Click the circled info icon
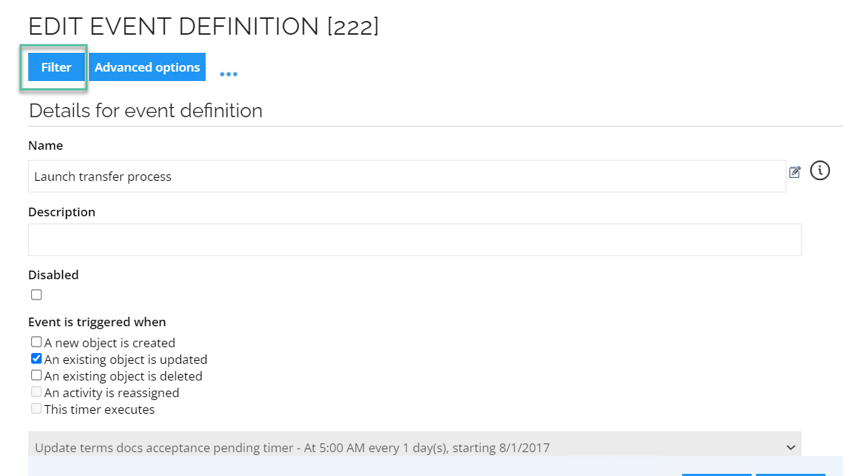This screenshot has height=476, width=861. click(x=820, y=171)
